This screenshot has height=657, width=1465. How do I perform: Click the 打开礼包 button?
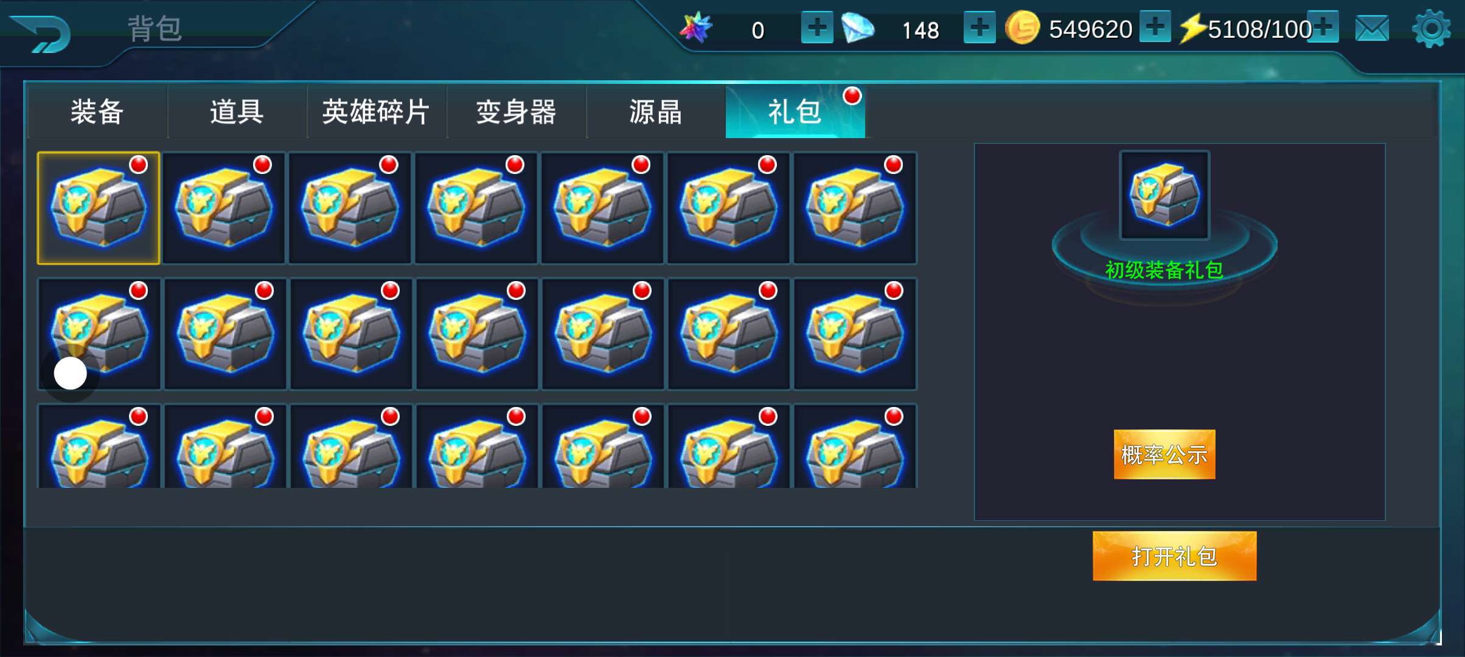(1174, 556)
